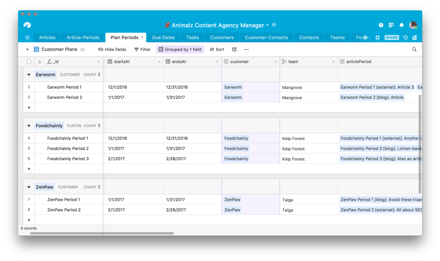Open notifications bell icon
The image size is (440, 261).
point(402,25)
